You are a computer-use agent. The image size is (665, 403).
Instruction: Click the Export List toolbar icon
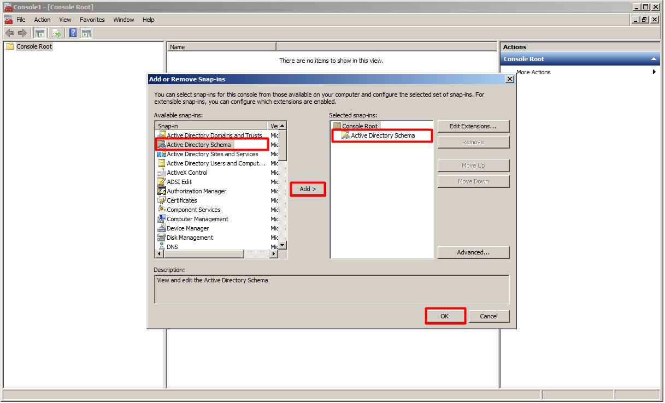click(x=56, y=33)
